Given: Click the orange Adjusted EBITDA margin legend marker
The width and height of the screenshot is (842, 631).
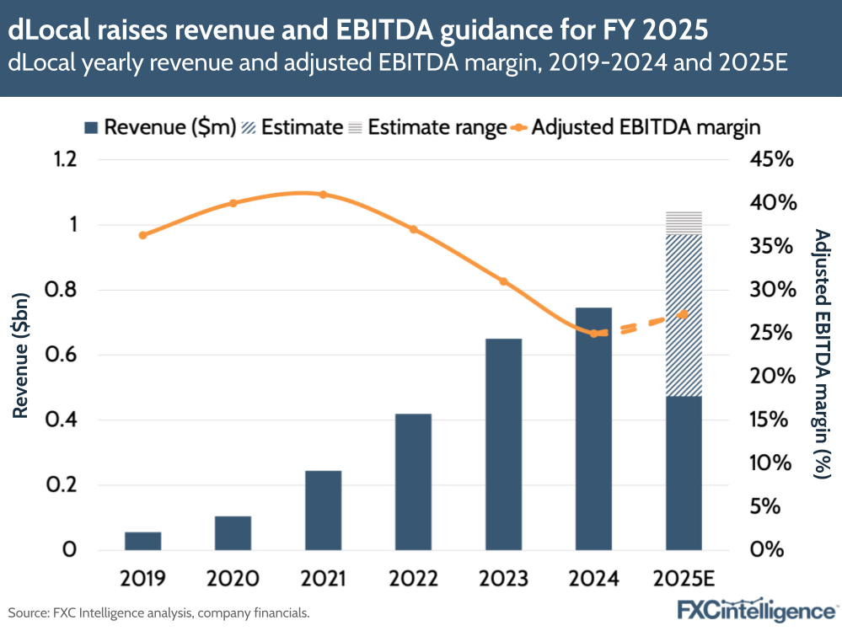Looking at the screenshot, I should click(x=518, y=127).
